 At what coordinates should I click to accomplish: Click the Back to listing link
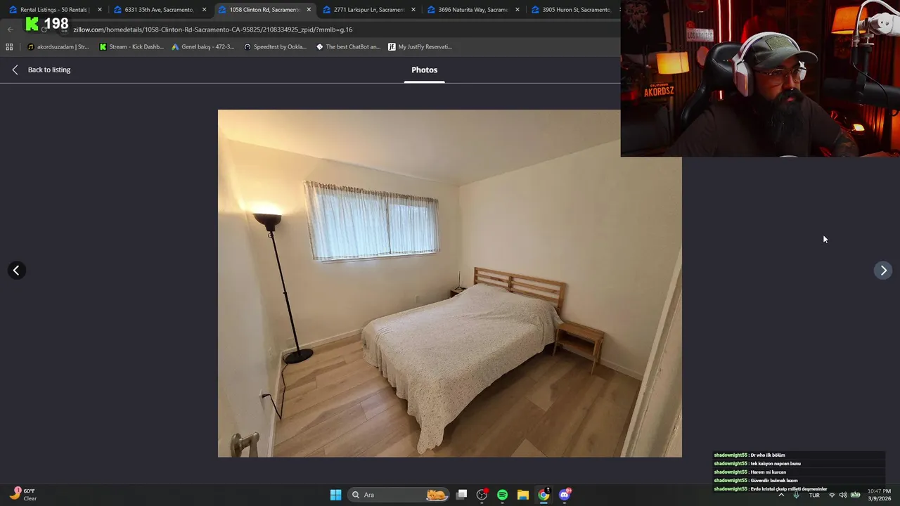(41, 70)
